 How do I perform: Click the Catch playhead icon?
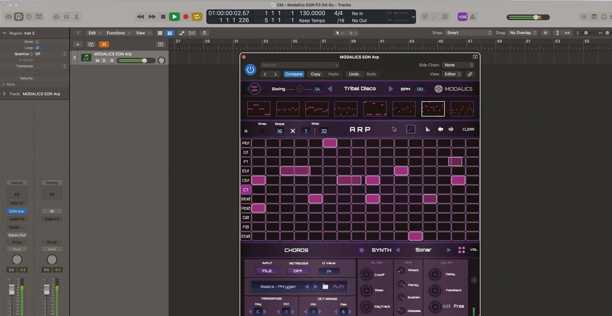pos(205,33)
